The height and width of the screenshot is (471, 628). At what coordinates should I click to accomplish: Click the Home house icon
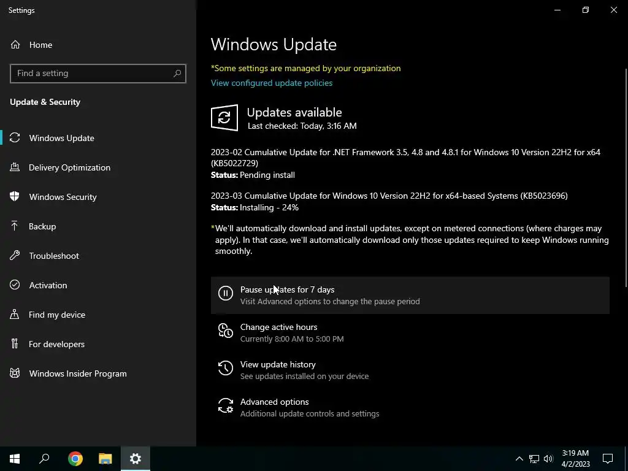(15, 44)
